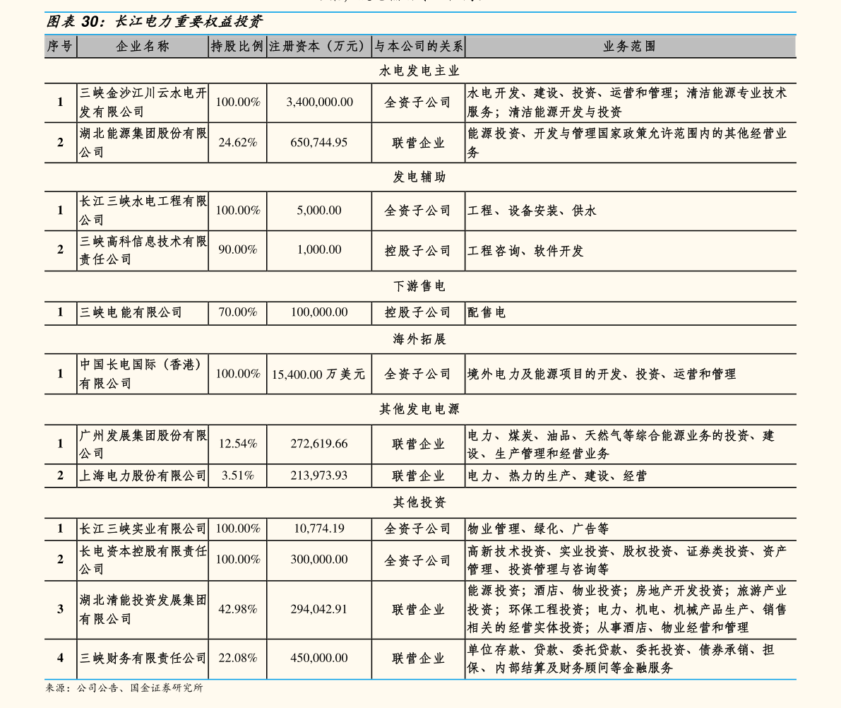Select the "其他投资" section heading
Viewport: 841px width, 708px height.
[419, 502]
